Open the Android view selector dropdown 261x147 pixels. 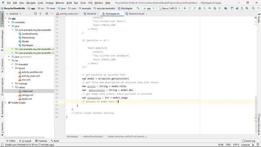pyautogui.click(x=14, y=13)
